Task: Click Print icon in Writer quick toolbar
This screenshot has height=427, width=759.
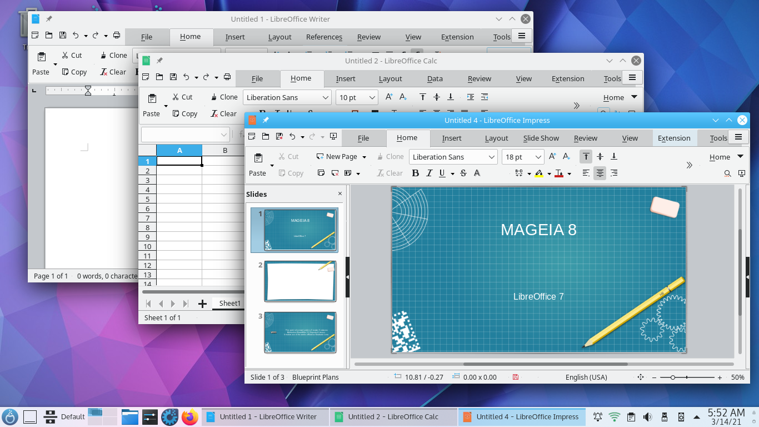Action: coord(117,35)
